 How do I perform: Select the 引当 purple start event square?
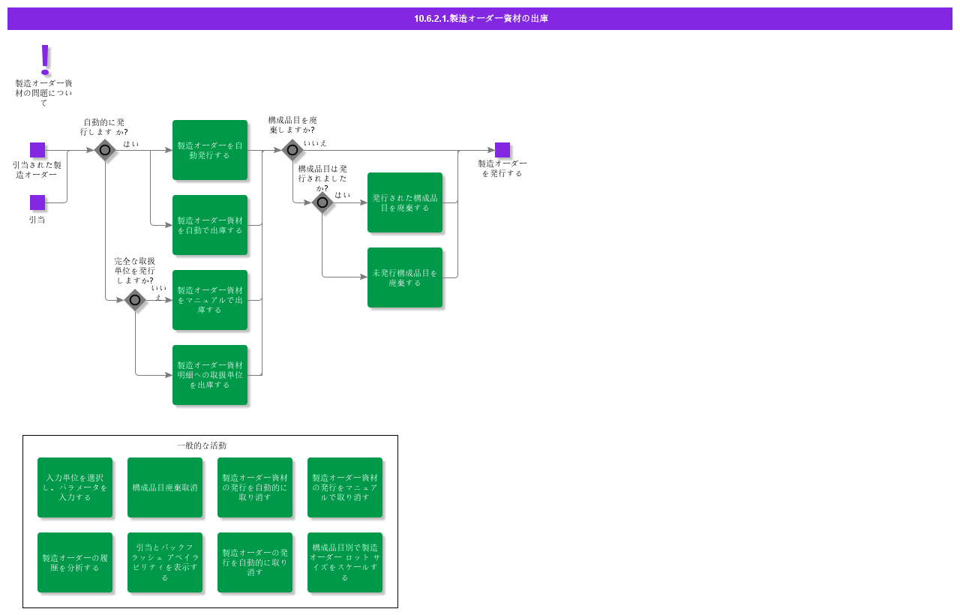37,202
